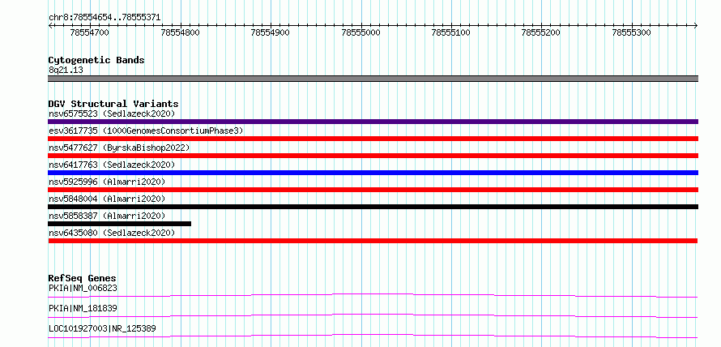Click the 78555300 ruler position label

tap(632, 32)
